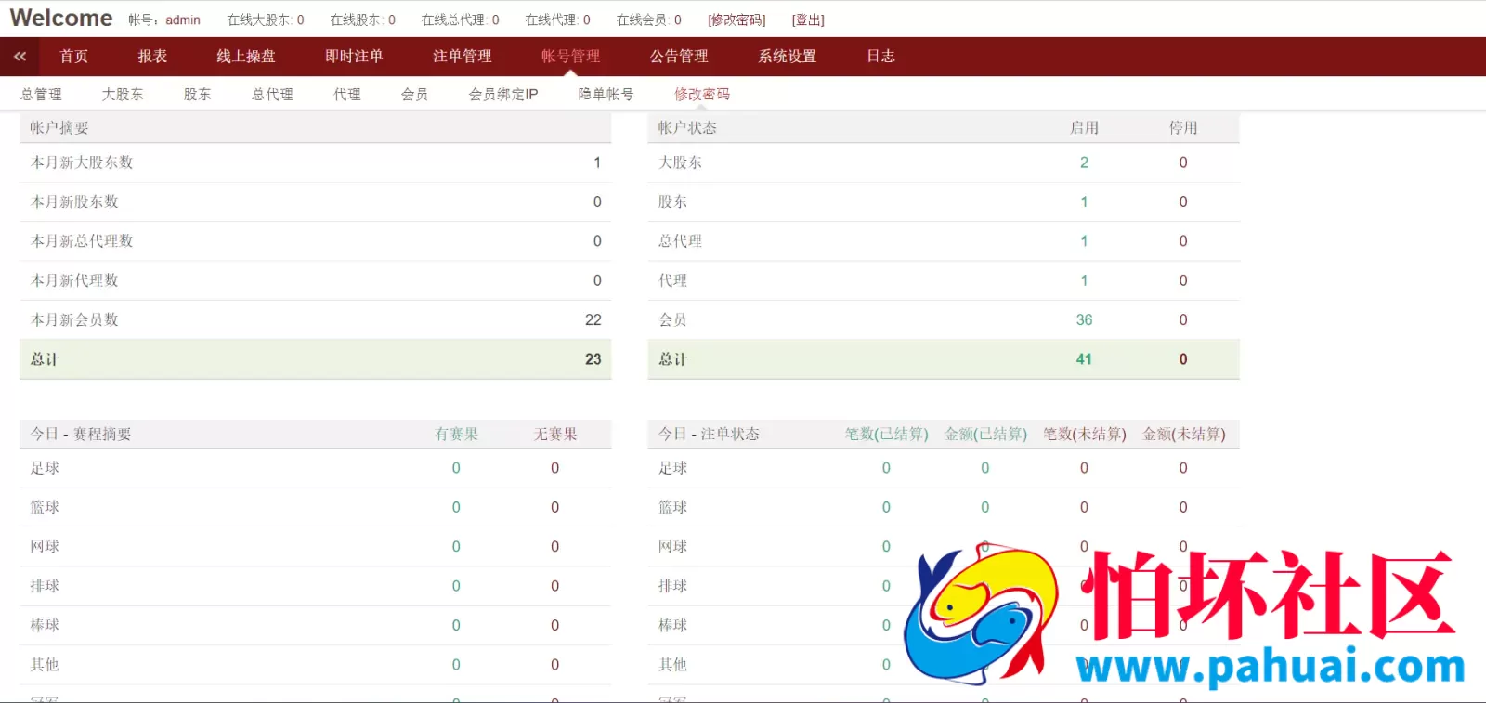Image resolution: width=1486 pixels, height=703 pixels.
Task: Open 帐号管理 navigation item
Action: 571,57
